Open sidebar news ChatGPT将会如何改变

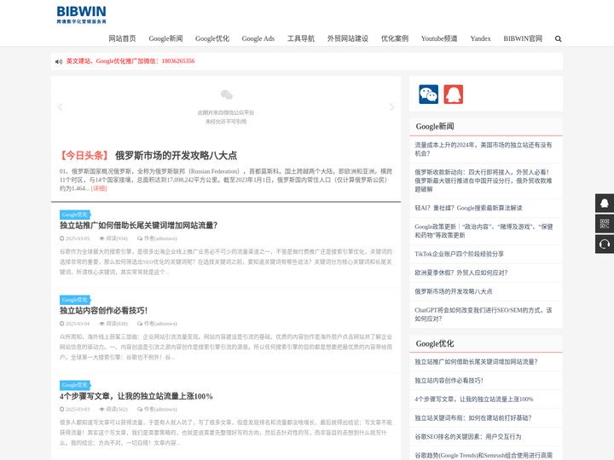click(484, 314)
